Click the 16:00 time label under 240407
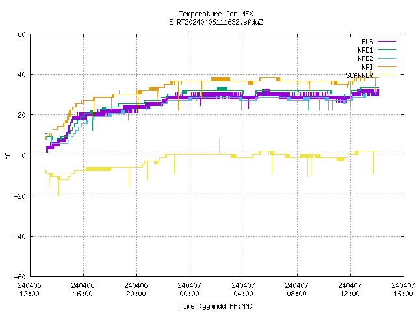The width and height of the screenshot is (416, 312). 403,294
